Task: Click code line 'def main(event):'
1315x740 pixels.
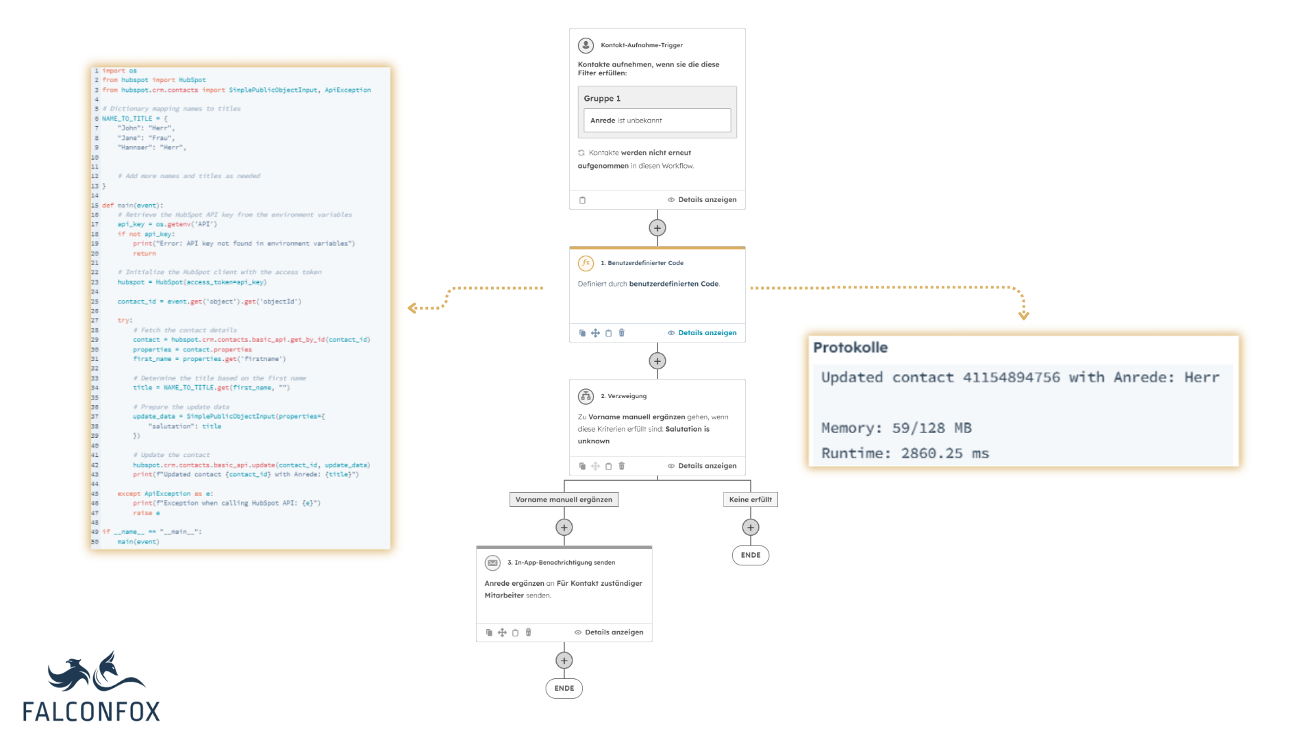Action: click(x=132, y=206)
